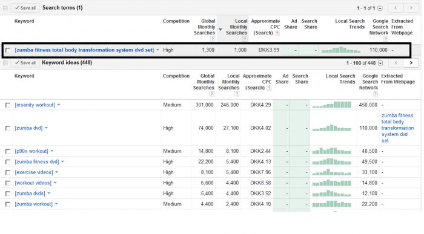Go to previous page of Keyword ideas
Image resolution: width=424 pixels, height=234 pixels.
(x=396, y=63)
